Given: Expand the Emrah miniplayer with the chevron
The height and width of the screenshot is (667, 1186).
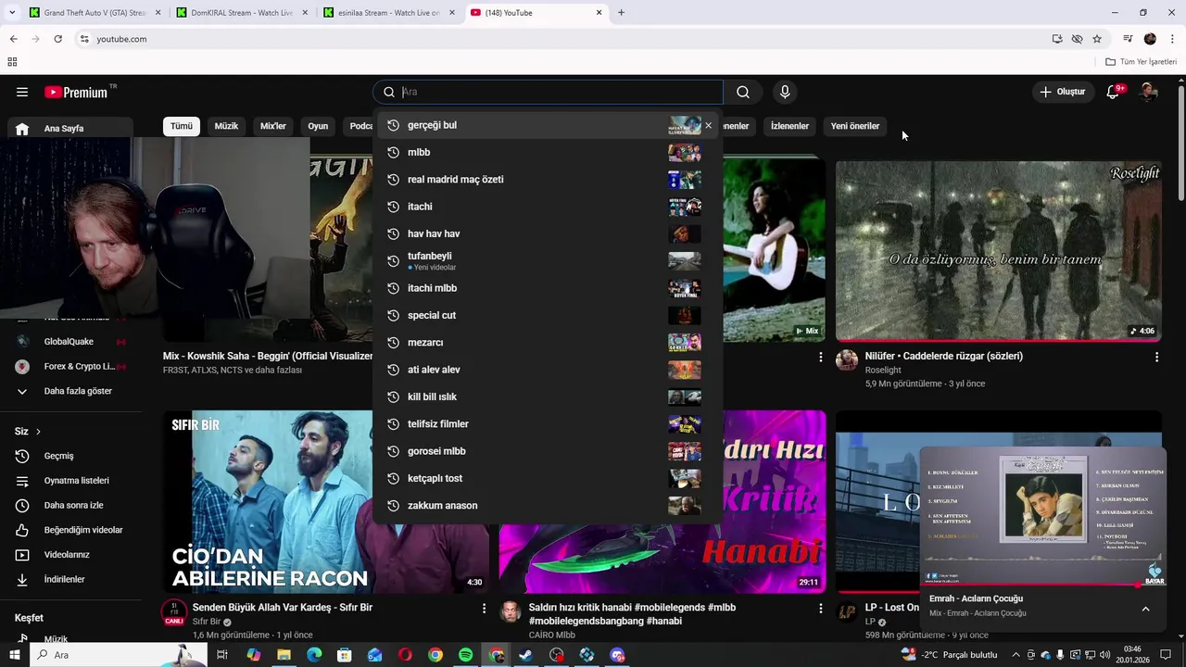Looking at the screenshot, I should tap(1145, 609).
